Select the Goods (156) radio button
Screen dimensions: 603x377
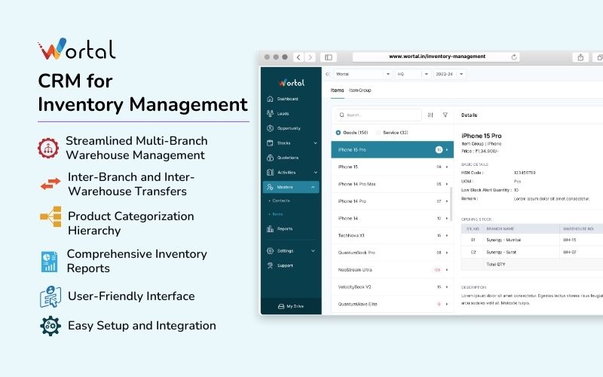click(338, 133)
